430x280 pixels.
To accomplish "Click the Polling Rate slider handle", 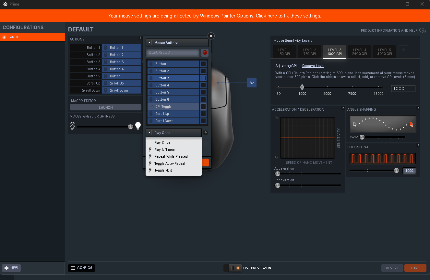I will (396, 171).
